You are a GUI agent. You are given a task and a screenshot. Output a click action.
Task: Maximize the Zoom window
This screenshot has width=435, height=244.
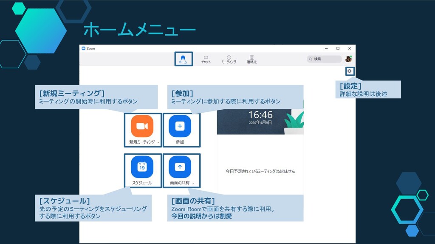coord(338,48)
